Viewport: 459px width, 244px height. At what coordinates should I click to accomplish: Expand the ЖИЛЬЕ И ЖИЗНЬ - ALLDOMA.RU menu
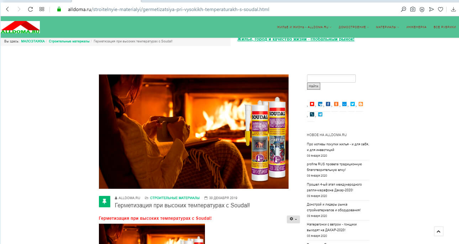(x=304, y=27)
